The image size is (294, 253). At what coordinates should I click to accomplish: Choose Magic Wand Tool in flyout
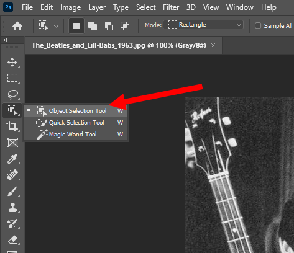[x=75, y=135]
